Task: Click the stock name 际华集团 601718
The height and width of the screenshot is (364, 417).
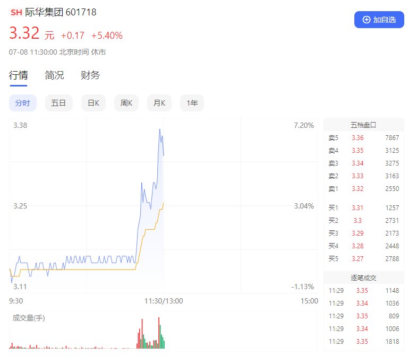Action: pos(61,12)
